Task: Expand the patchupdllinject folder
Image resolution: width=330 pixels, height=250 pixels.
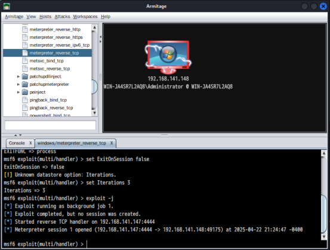Action: pyautogui.click(x=18, y=76)
